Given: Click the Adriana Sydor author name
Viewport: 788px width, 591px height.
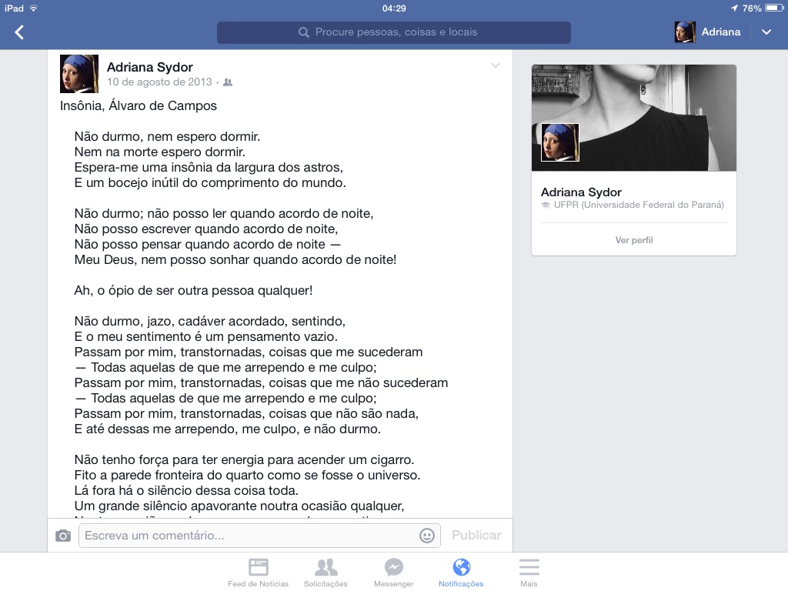Looking at the screenshot, I should (x=150, y=67).
